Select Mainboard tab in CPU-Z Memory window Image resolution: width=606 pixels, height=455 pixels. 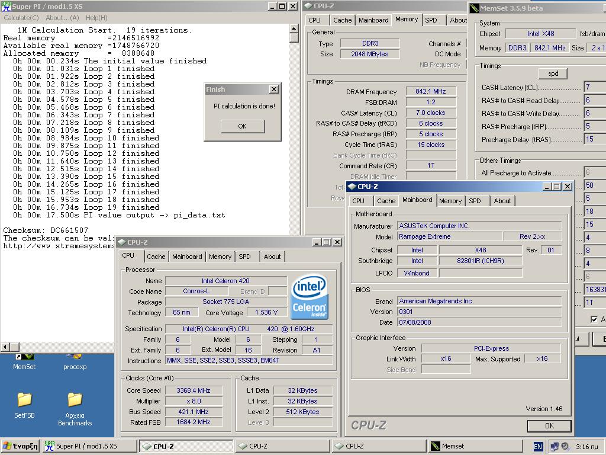373,20
